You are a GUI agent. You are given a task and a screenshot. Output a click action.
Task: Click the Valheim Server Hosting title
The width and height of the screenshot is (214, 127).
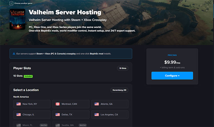[x=65, y=12]
